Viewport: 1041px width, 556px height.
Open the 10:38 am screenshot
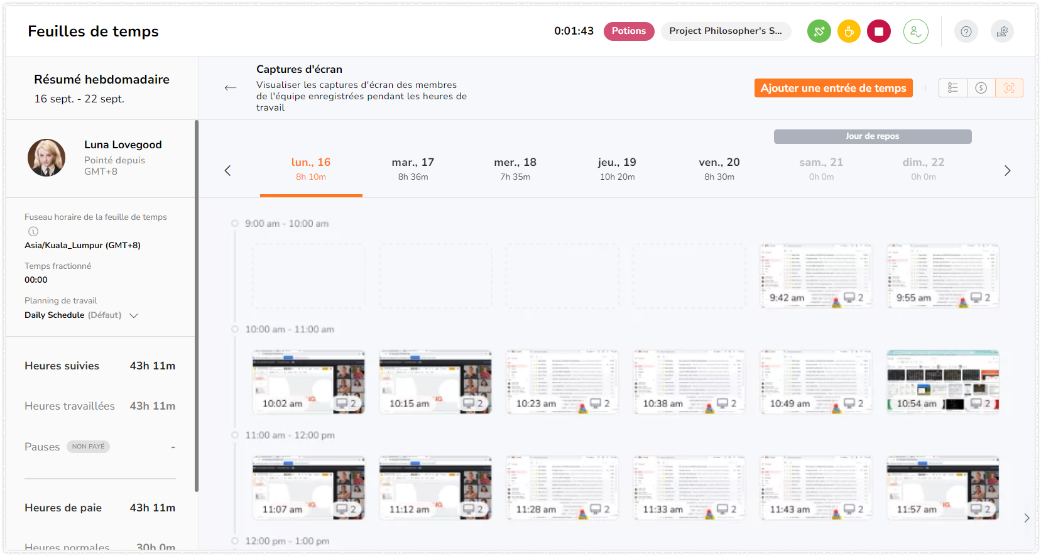pyautogui.click(x=689, y=382)
